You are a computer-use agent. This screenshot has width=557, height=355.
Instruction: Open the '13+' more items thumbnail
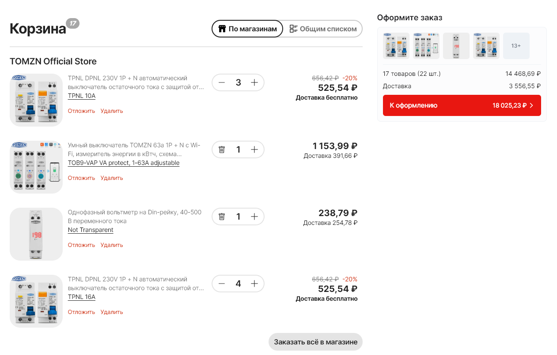click(516, 46)
